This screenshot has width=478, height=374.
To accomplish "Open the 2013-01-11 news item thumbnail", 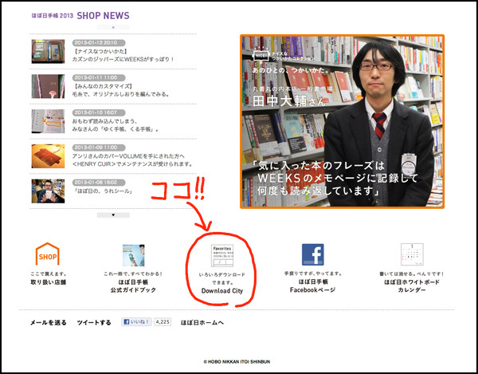I will (x=48, y=86).
